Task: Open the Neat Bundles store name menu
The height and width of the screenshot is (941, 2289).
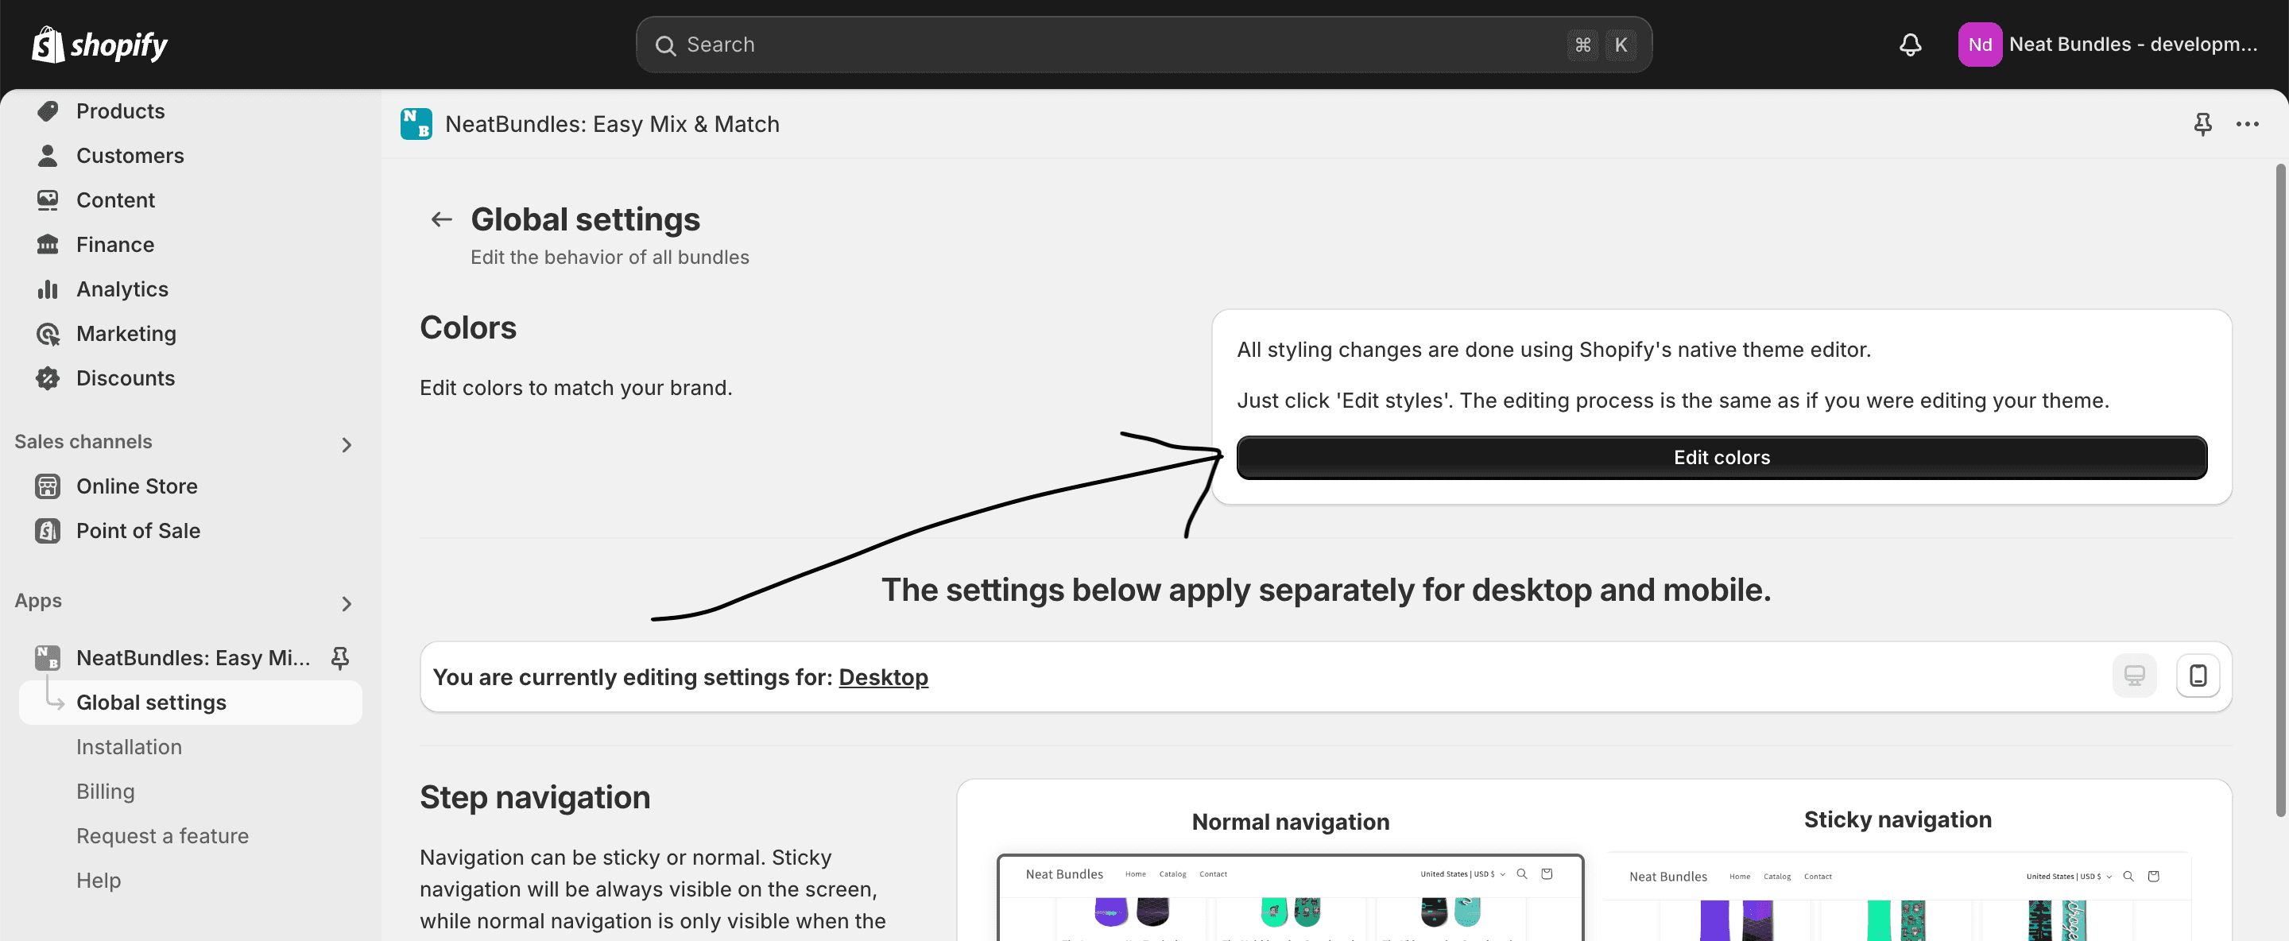Action: pos(2132,45)
